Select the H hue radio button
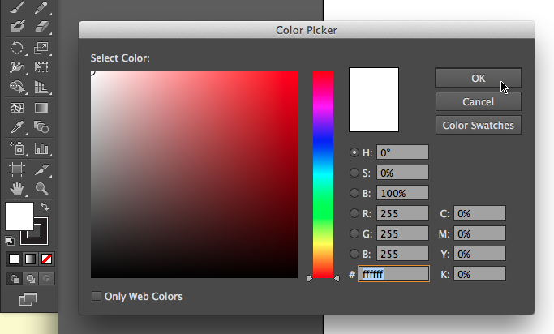The width and height of the screenshot is (554, 334). 354,152
